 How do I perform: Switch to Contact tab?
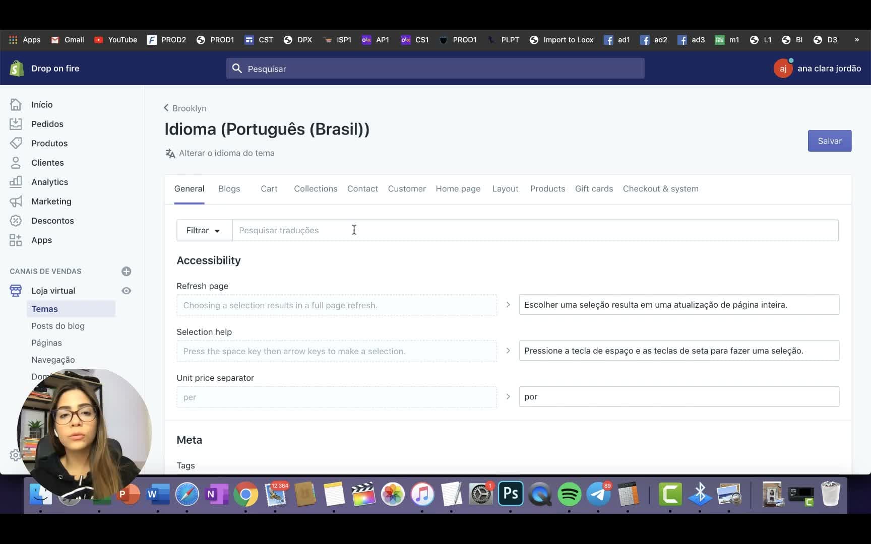[362, 189]
